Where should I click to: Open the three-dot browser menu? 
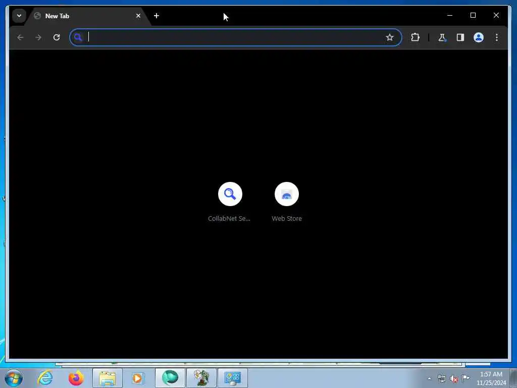tap(497, 37)
